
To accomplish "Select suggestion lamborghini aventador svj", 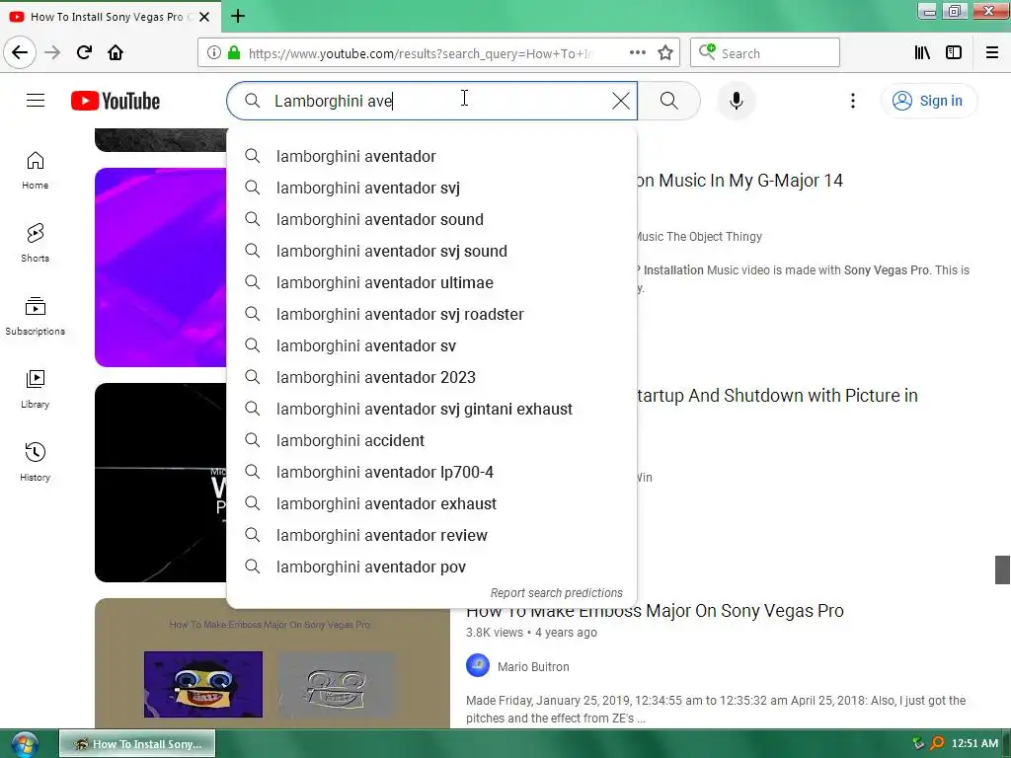I will (x=431, y=188).
